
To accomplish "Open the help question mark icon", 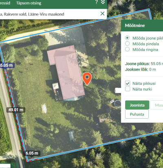I will coord(97,2).
